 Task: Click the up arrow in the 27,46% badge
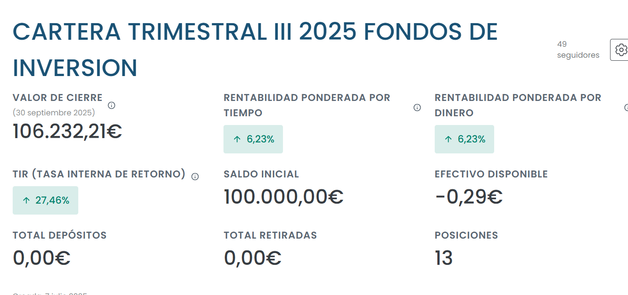(x=26, y=201)
